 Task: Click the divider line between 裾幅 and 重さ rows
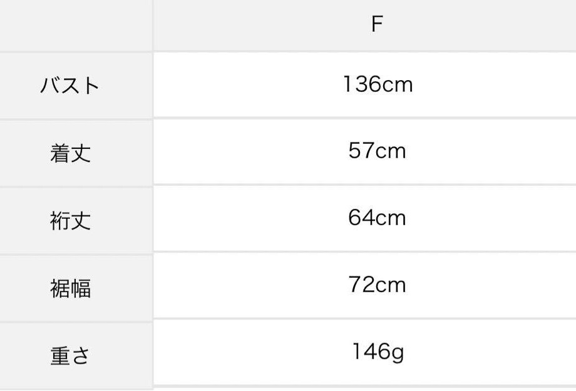(x=288, y=319)
